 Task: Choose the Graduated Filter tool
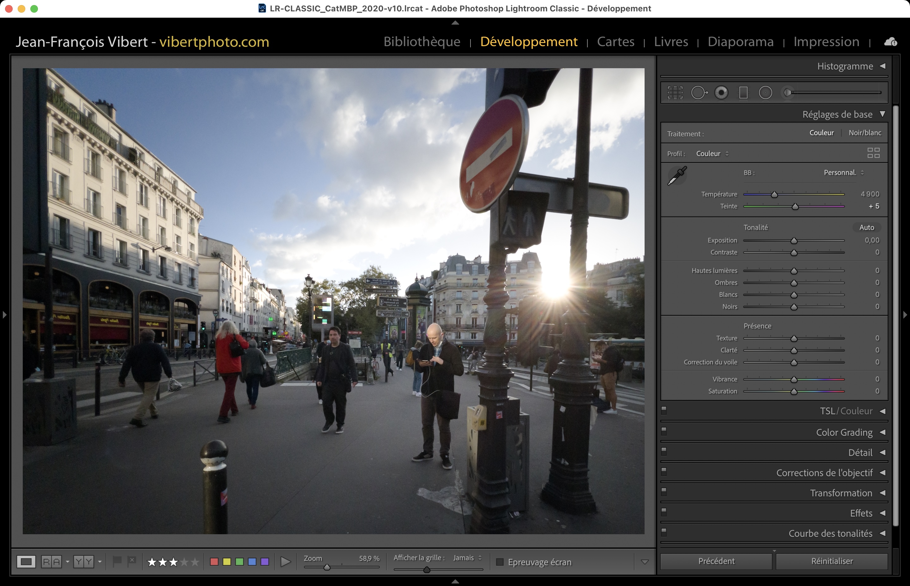coord(743,93)
